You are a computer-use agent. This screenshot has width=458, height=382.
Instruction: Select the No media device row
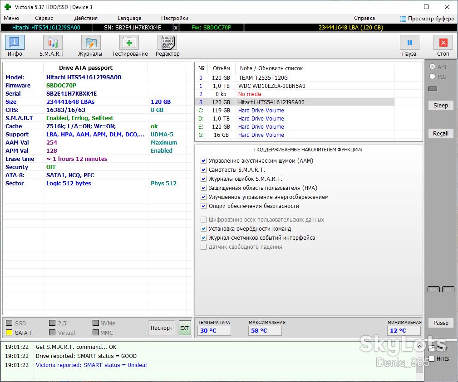coord(295,94)
